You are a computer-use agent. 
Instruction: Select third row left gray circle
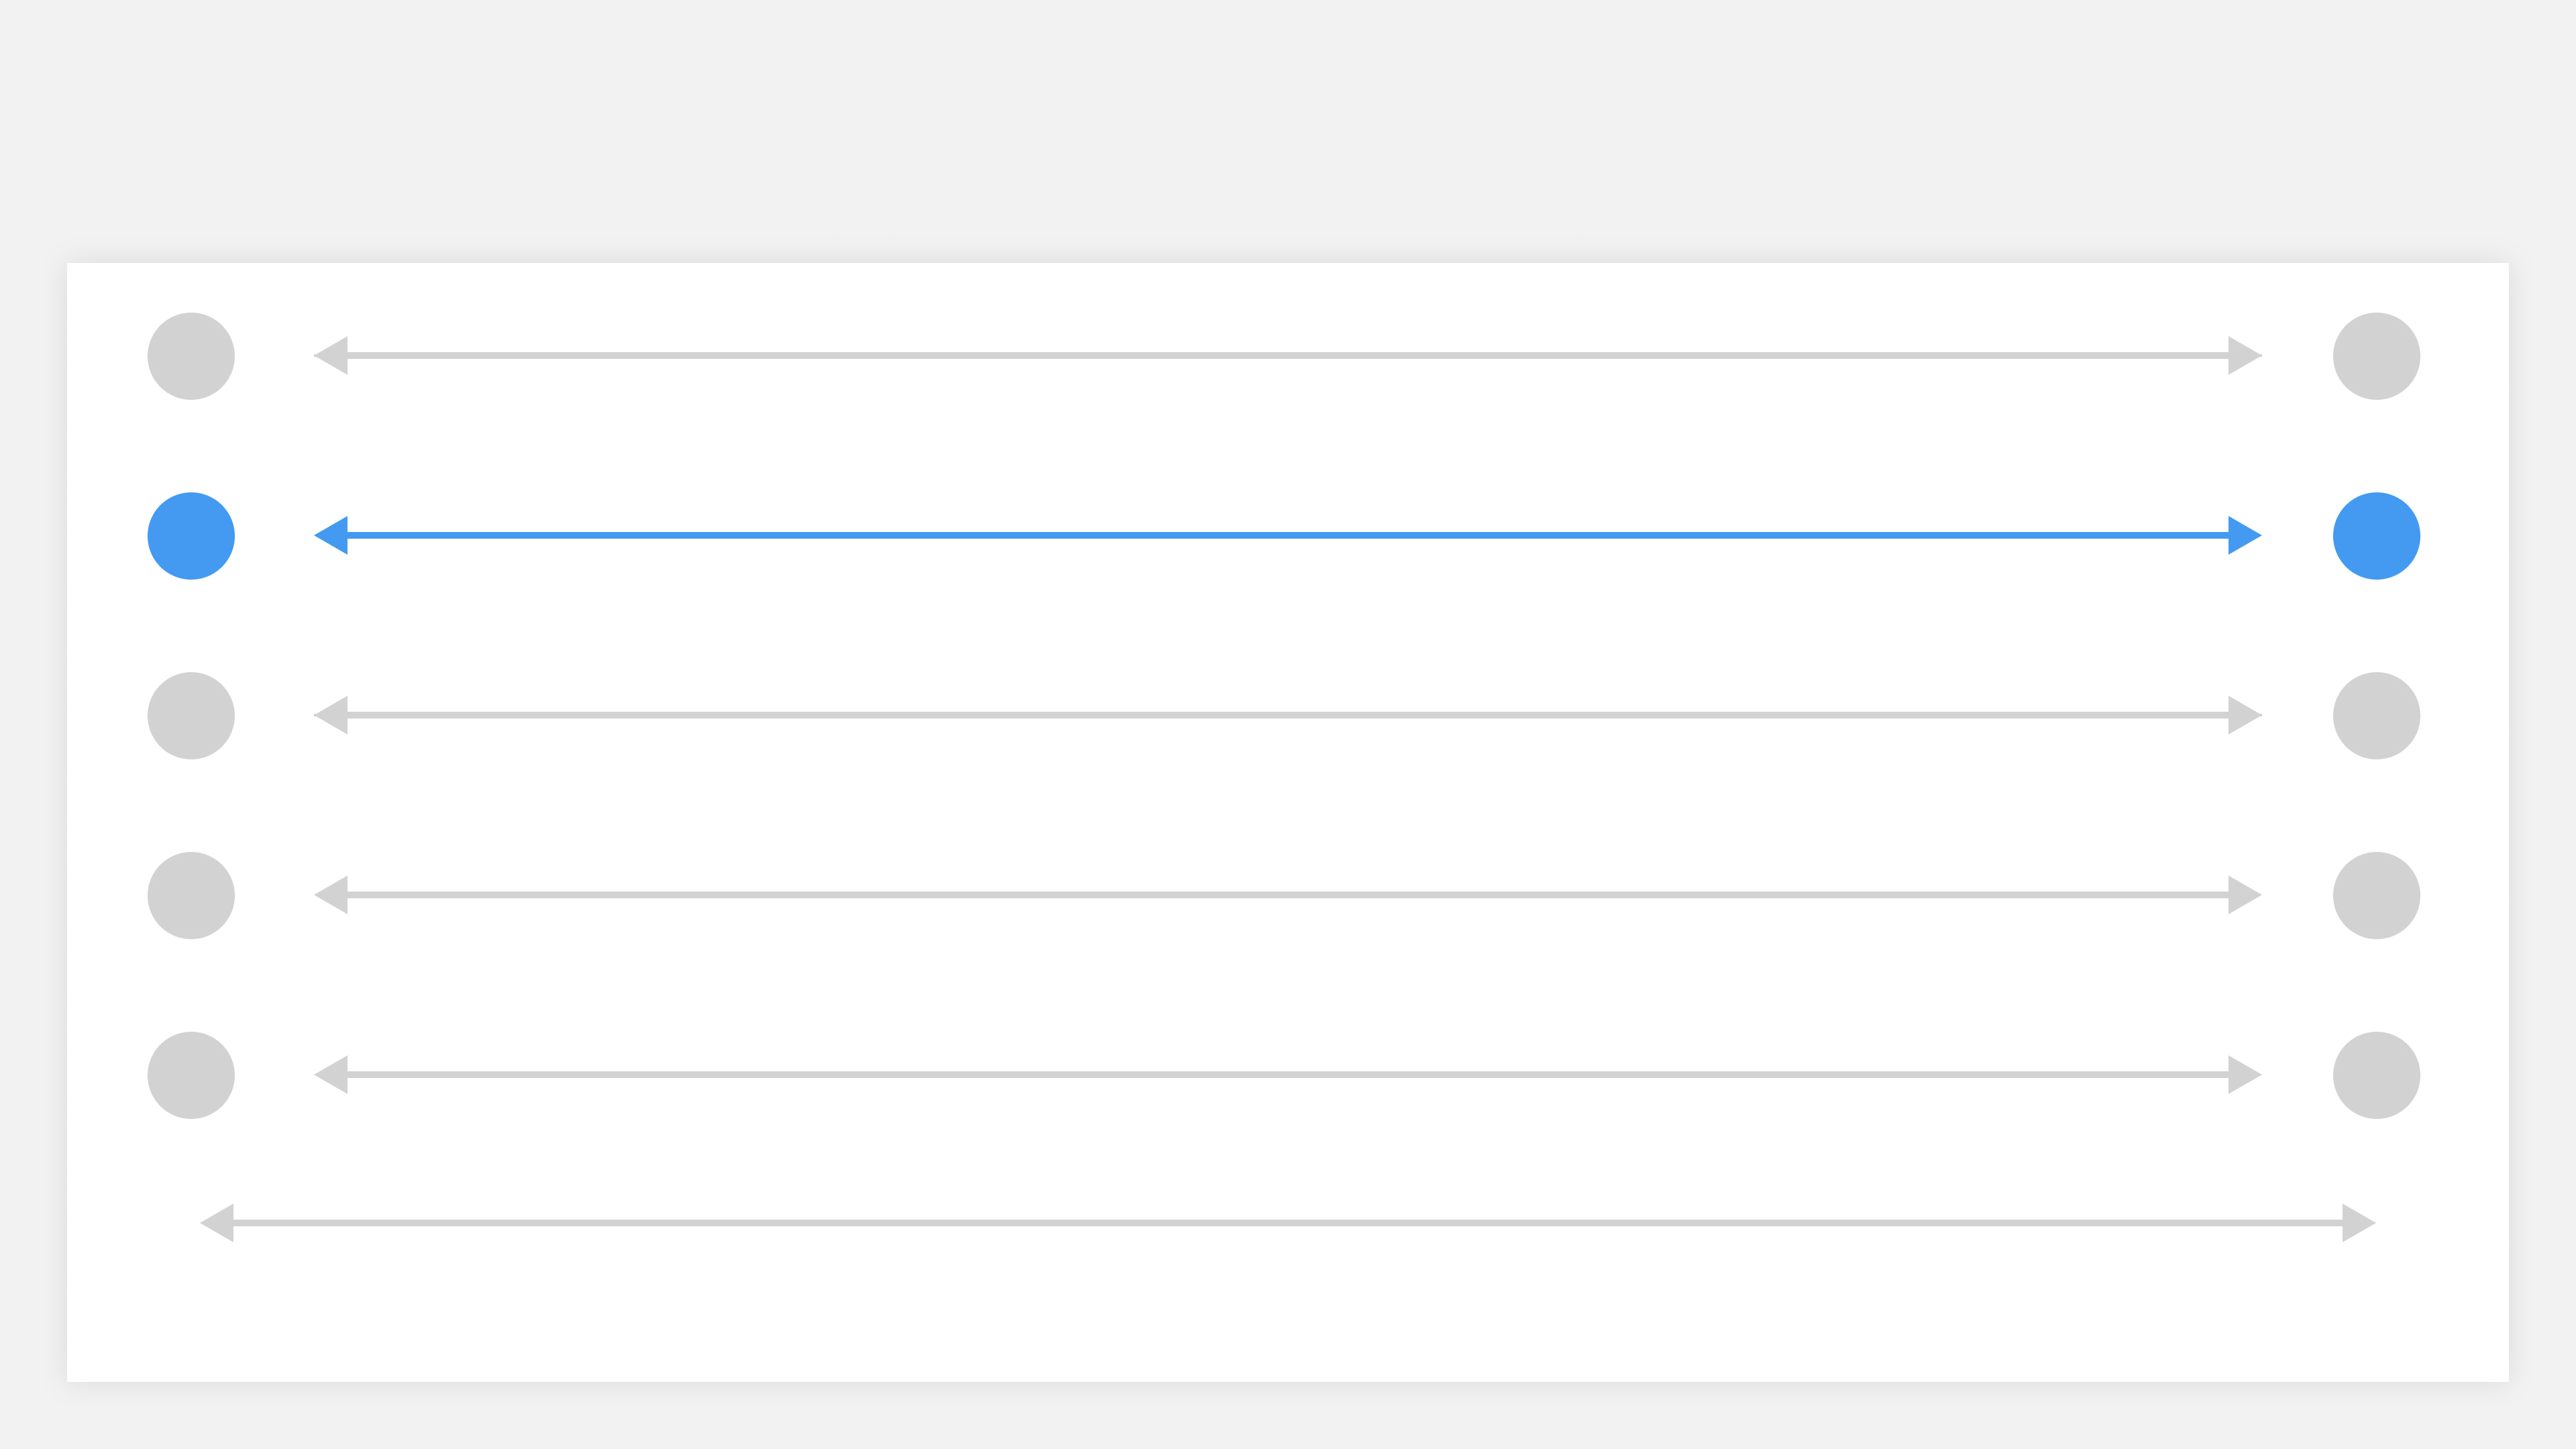(191, 716)
